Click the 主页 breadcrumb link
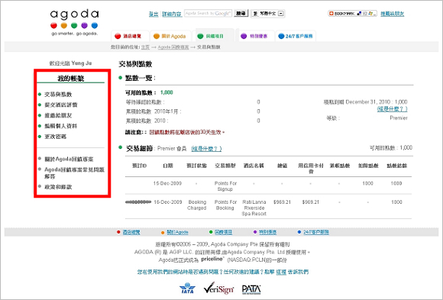Viewport: 443px width, 300px height. [x=145, y=47]
